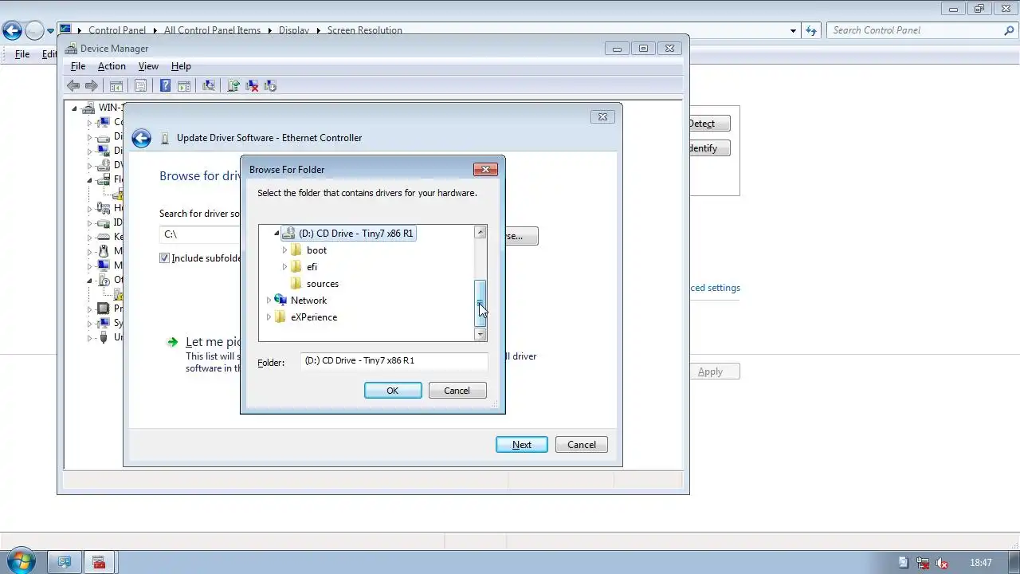The height and width of the screenshot is (574, 1020).
Task: Click the scrollbar down arrow in folder tree
Action: point(481,335)
